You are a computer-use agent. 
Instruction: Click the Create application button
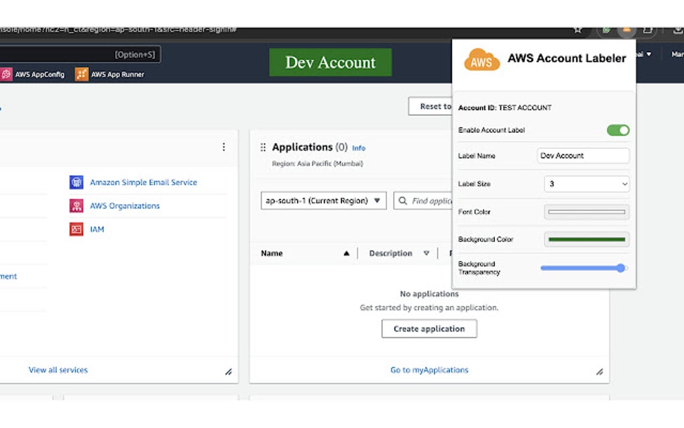click(429, 329)
